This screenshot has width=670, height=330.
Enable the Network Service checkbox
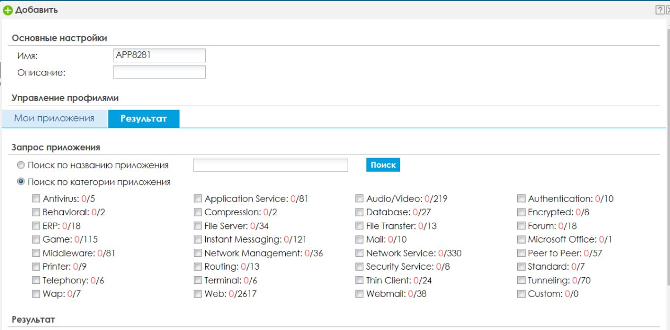click(x=360, y=253)
